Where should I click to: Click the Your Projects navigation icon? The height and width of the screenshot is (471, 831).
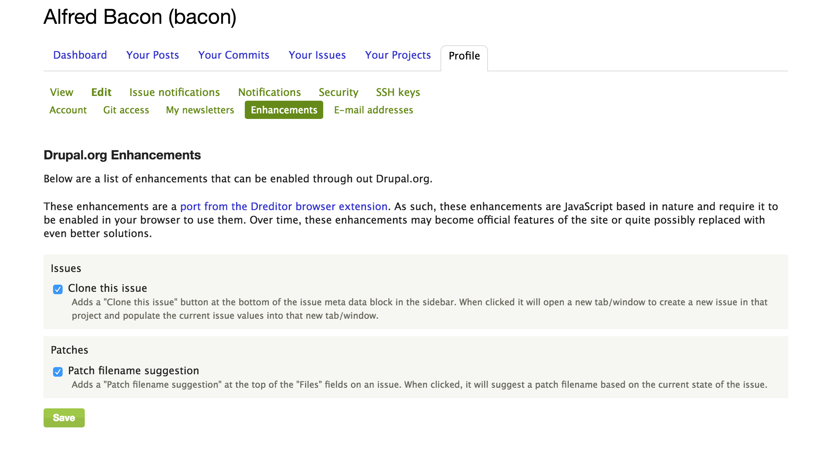click(x=398, y=55)
